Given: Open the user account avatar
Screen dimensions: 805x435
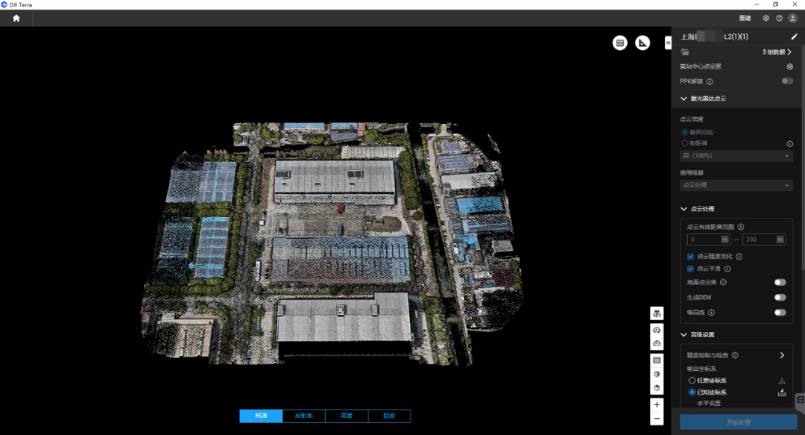Looking at the screenshot, I should pyautogui.click(x=792, y=18).
